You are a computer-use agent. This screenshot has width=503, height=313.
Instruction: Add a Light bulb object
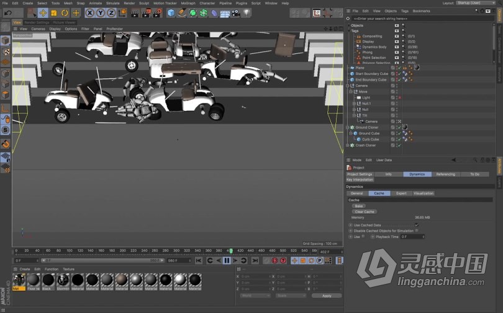tap(247, 13)
